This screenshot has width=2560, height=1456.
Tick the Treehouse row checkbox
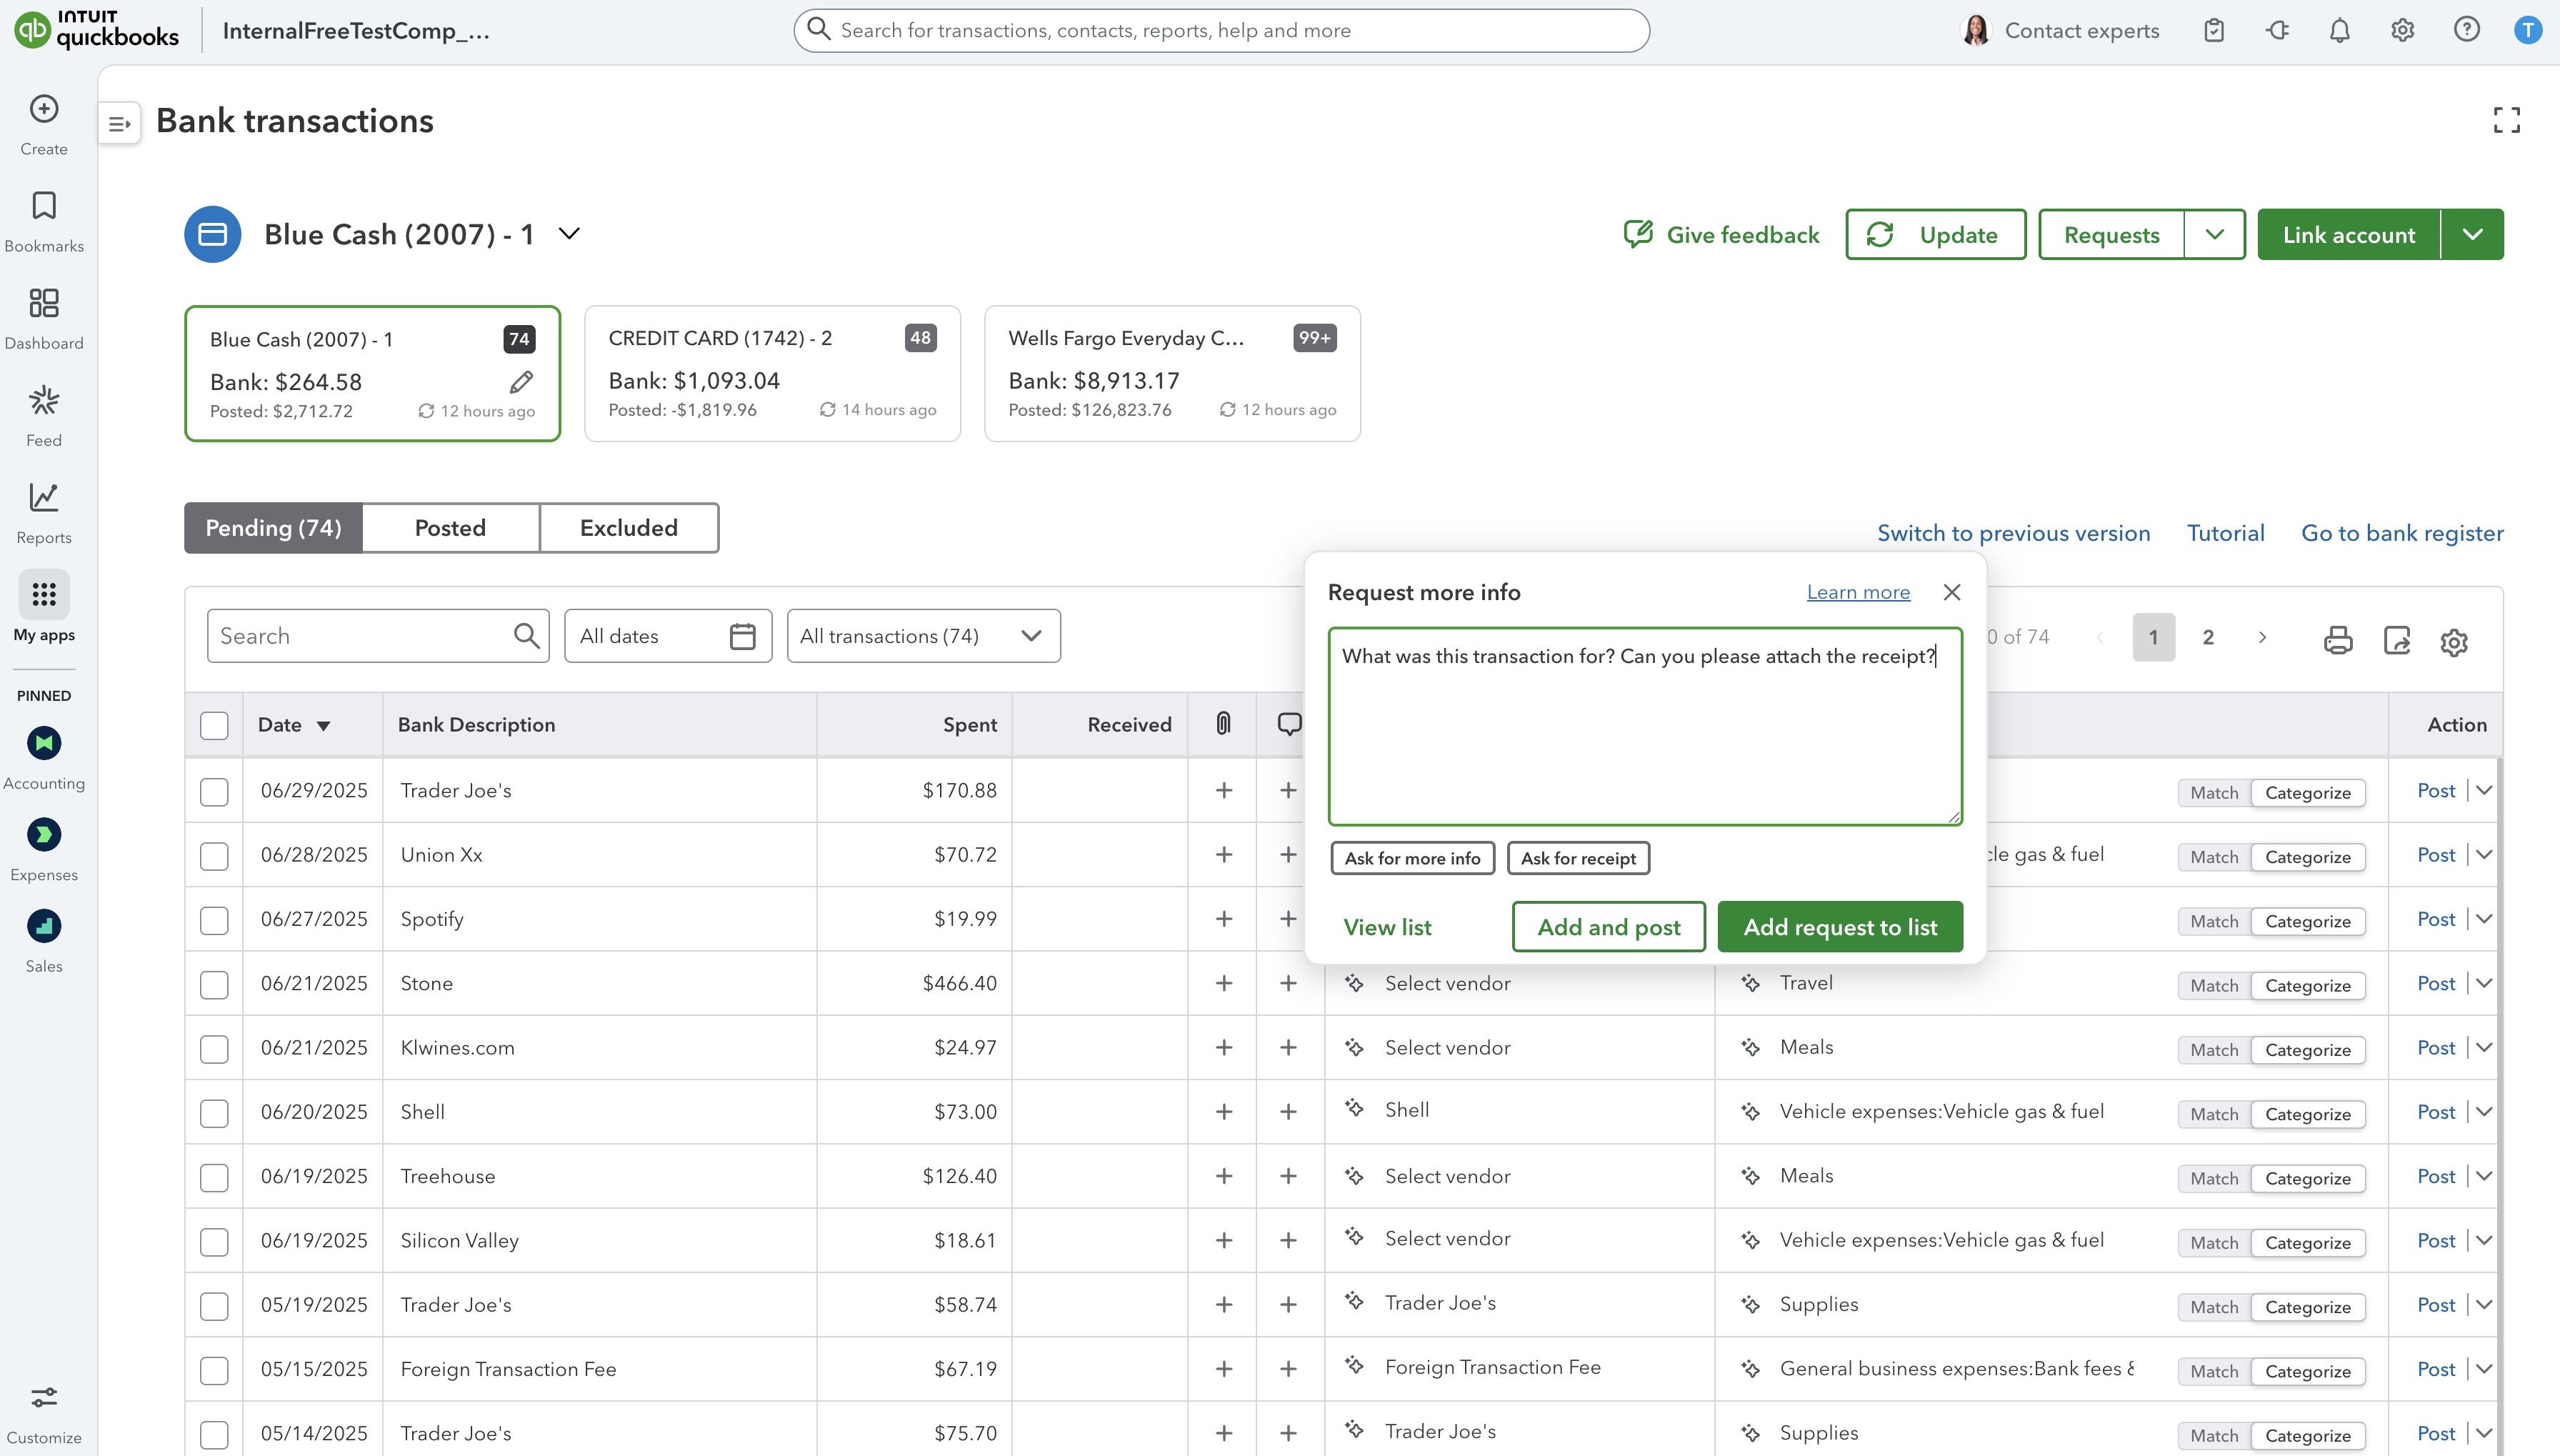pyautogui.click(x=214, y=1178)
